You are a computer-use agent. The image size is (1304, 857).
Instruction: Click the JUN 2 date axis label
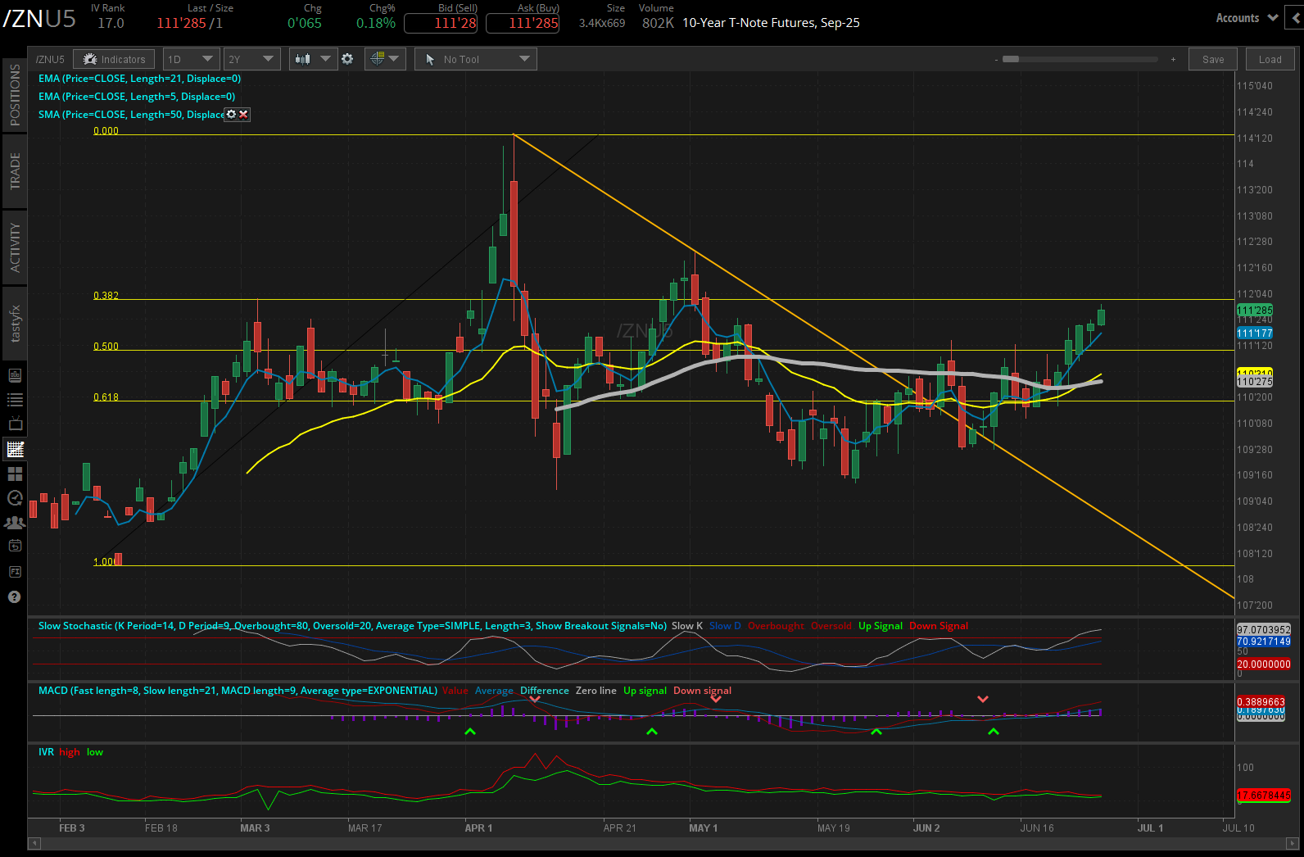click(x=926, y=828)
